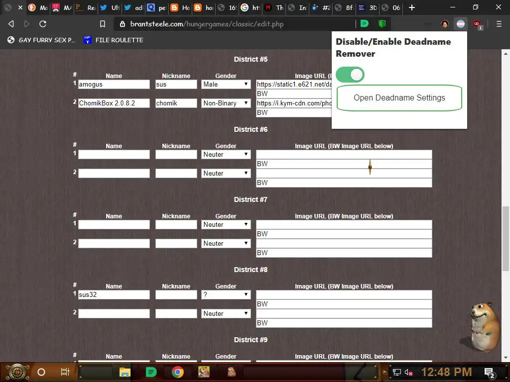Open the Gender dropdown showing Male for amogus
The height and width of the screenshot is (382, 510).
point(226,84)
